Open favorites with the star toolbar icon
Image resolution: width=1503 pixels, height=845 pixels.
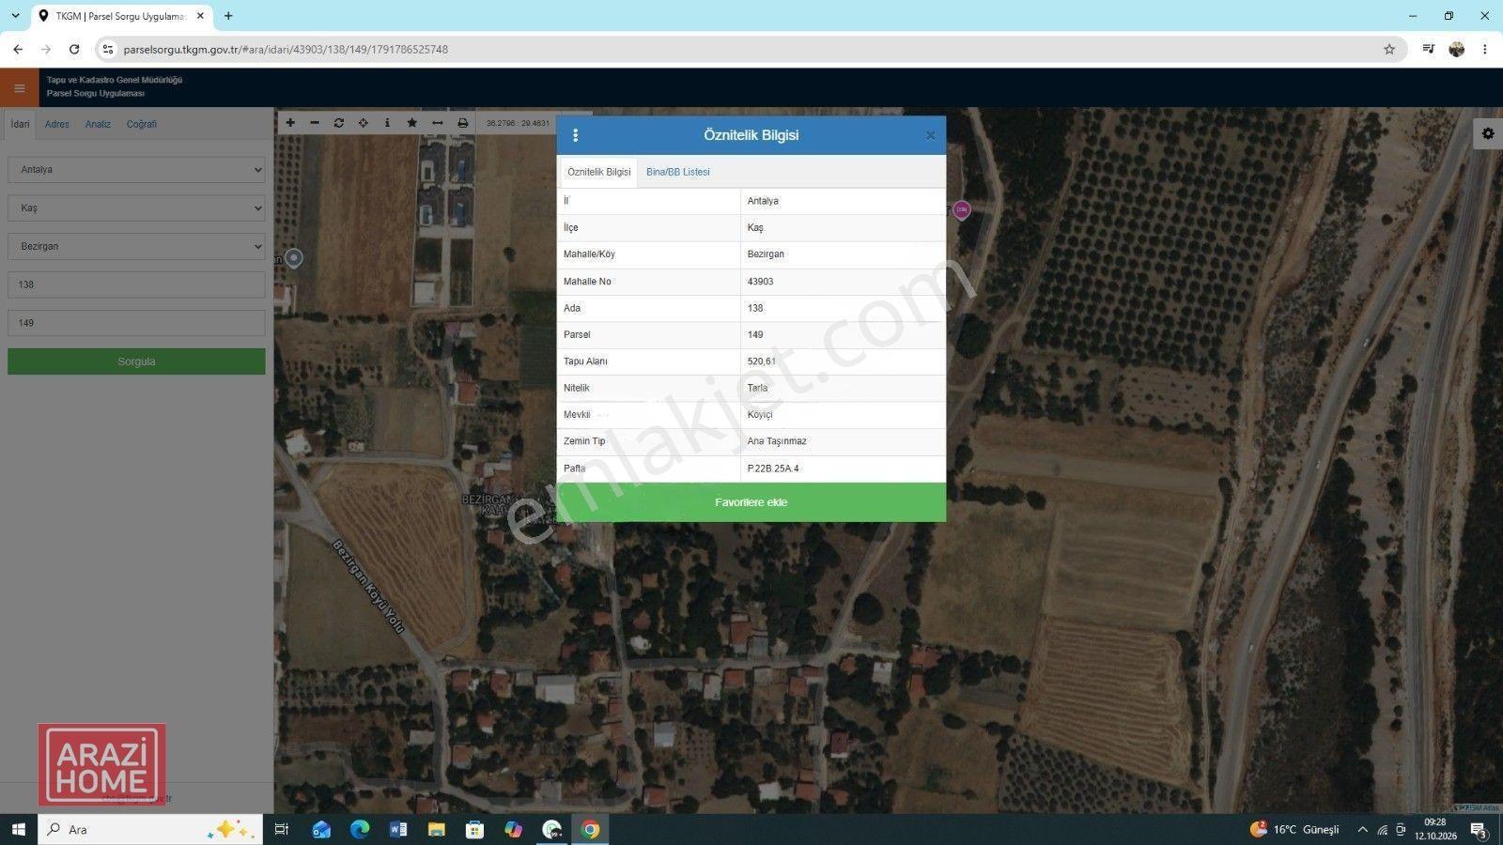click(411, 123)
